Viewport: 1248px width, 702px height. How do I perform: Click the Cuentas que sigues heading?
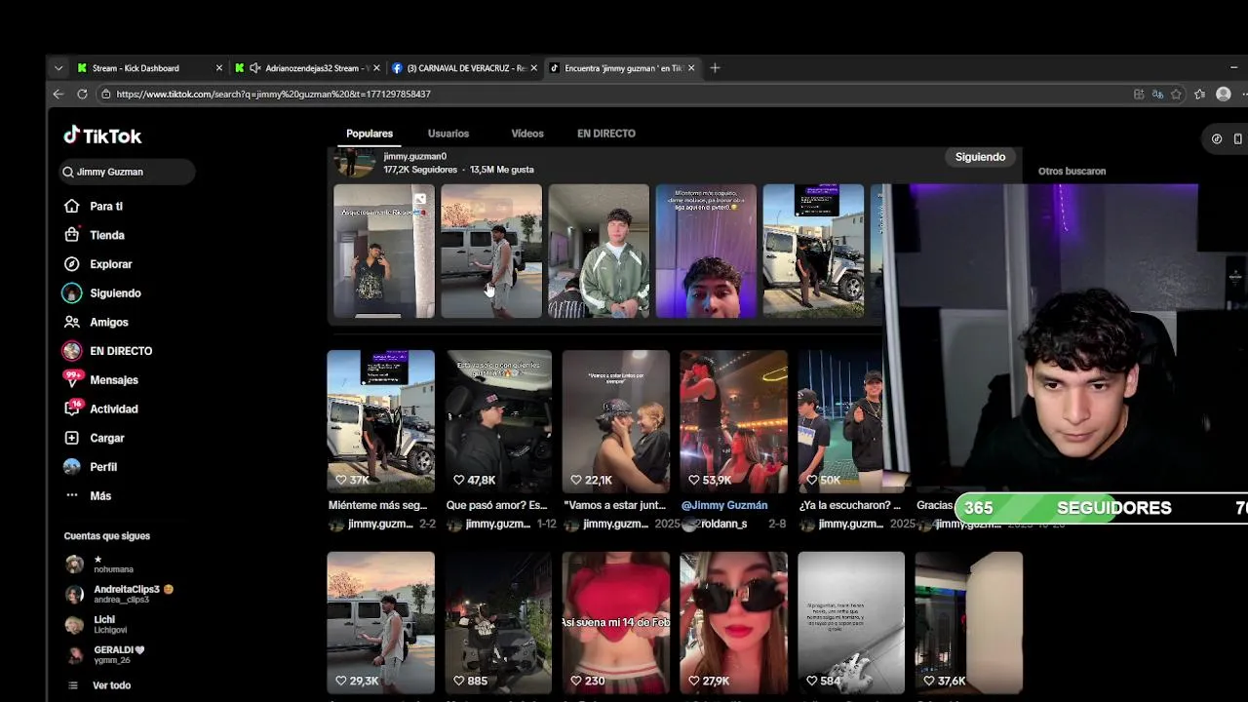(x=107, y=536)
